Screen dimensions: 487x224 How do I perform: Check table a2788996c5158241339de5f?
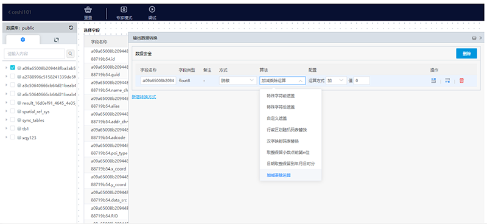[x=13, y=76]
